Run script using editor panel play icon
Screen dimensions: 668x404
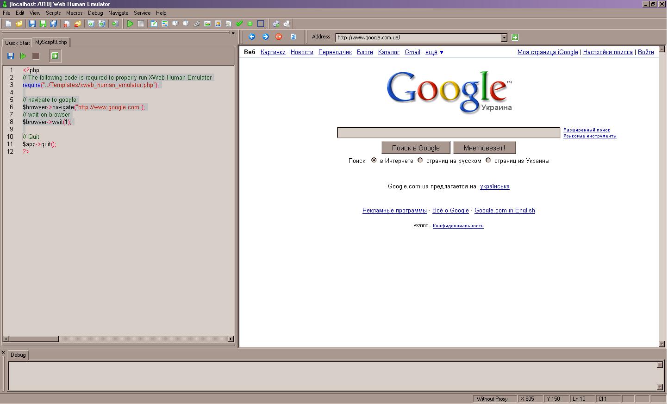pos(23,56)
